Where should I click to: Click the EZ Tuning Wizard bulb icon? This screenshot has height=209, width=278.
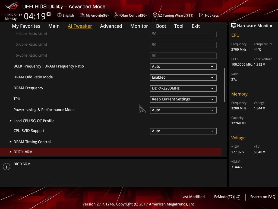point(155,15)
